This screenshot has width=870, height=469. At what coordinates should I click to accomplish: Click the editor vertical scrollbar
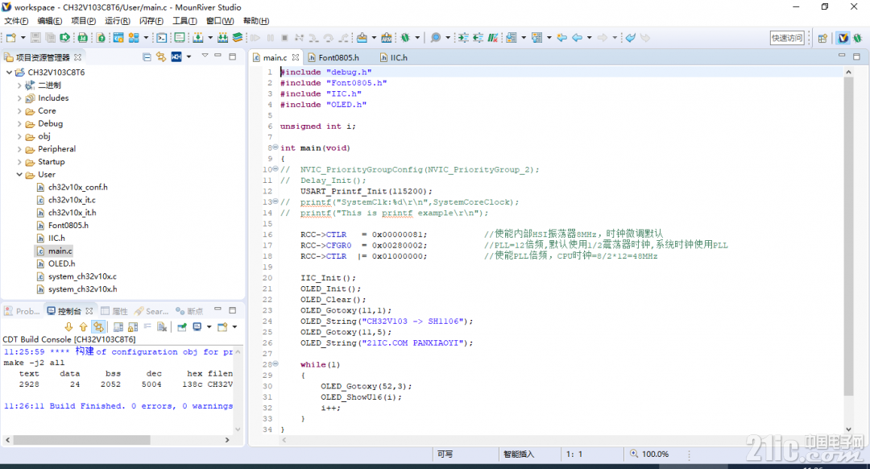pos(848,236)
